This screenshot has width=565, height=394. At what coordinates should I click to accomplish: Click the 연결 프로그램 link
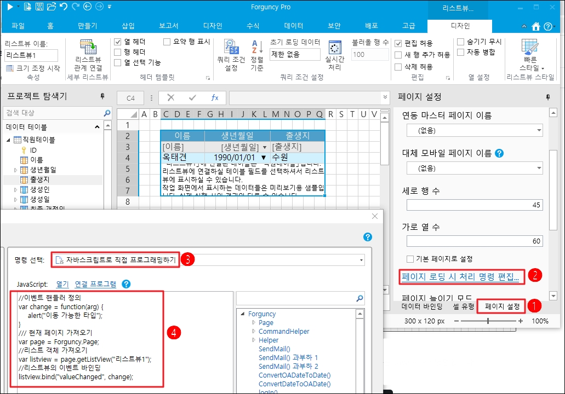click(x=95, y=284)
